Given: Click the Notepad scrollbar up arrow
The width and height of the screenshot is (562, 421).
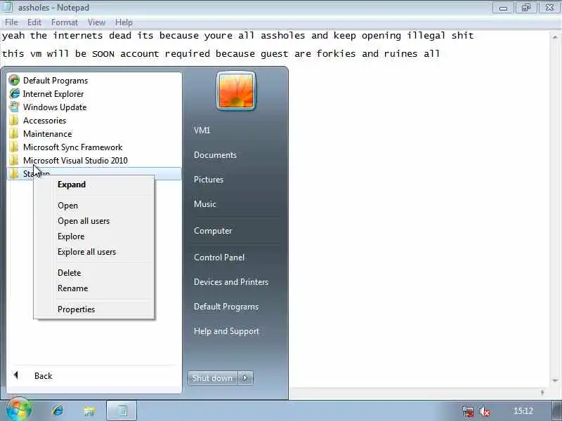Looking at the screenshot, I should (555, 36).
